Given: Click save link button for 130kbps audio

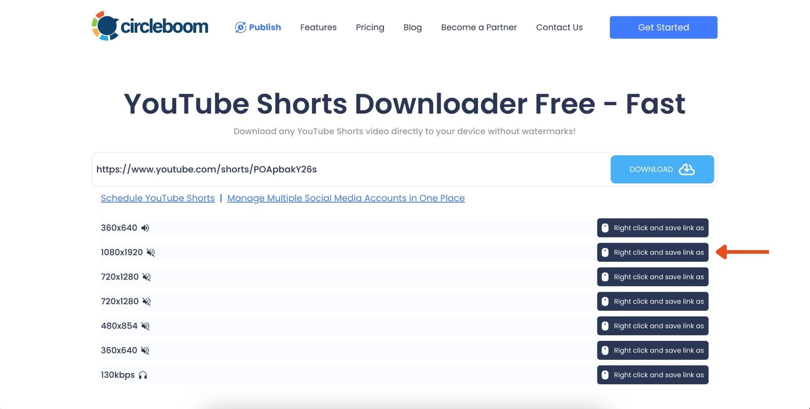Looking at the screenshot, I should click(x=653, y=375).
